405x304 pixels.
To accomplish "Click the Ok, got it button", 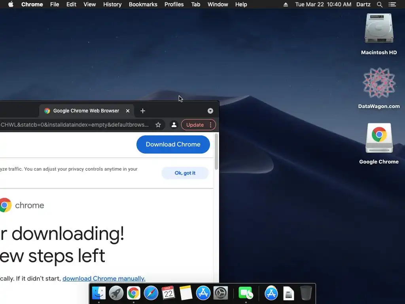I will (x=185, y=173).
